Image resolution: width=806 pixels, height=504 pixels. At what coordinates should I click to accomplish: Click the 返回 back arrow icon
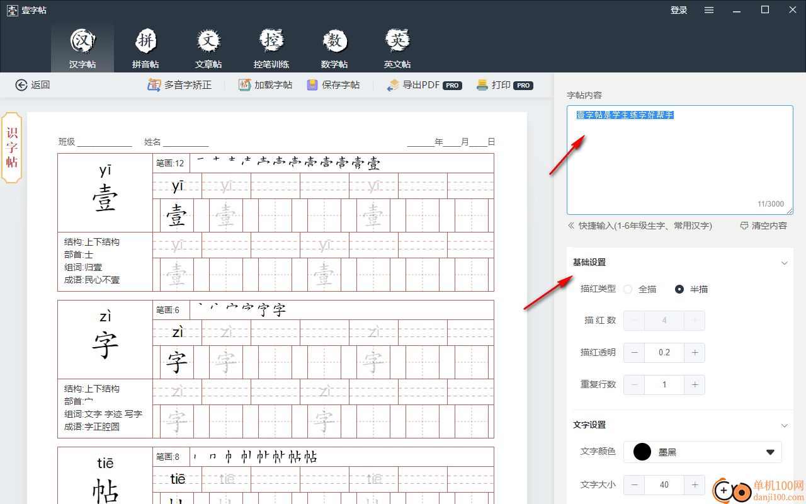tap(22, 85)
